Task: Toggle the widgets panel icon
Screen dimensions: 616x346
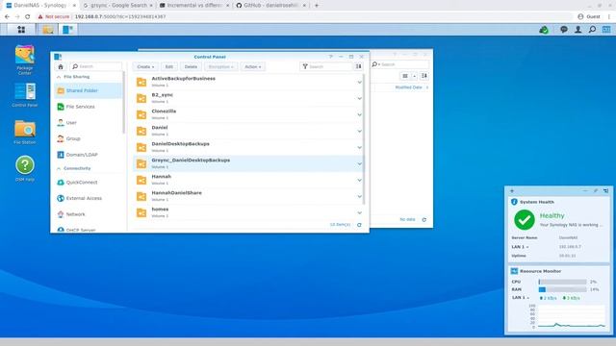Action: (x=606, y=30)
